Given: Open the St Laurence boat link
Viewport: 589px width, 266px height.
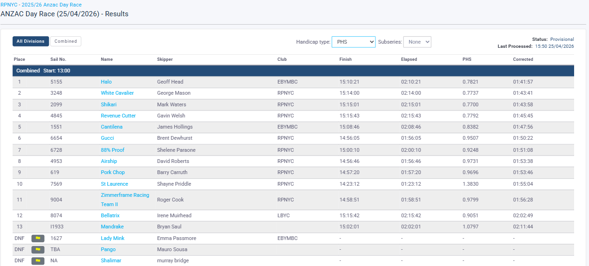Looking at the screenshot, I should coord(114,184).
